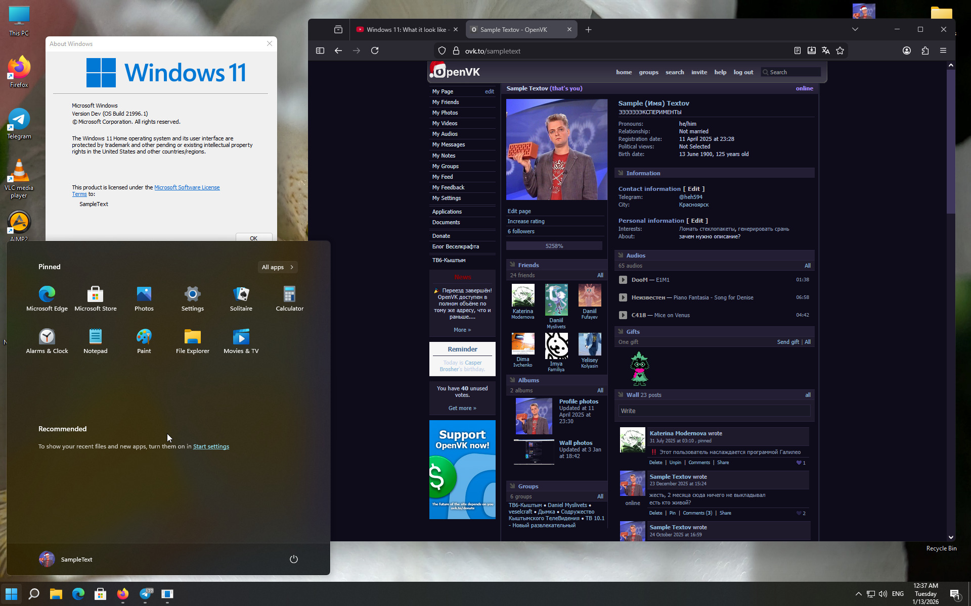Image resolution: width=971 pixels, height=606 pixels.
Task: Play the DooM E1M1 audio track
Action: point(623,280)
